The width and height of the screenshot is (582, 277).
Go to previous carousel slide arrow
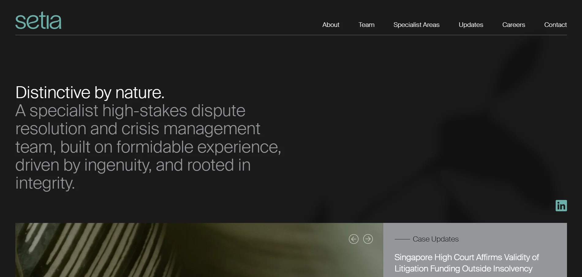pyautogui.click(x=353, y=239)
